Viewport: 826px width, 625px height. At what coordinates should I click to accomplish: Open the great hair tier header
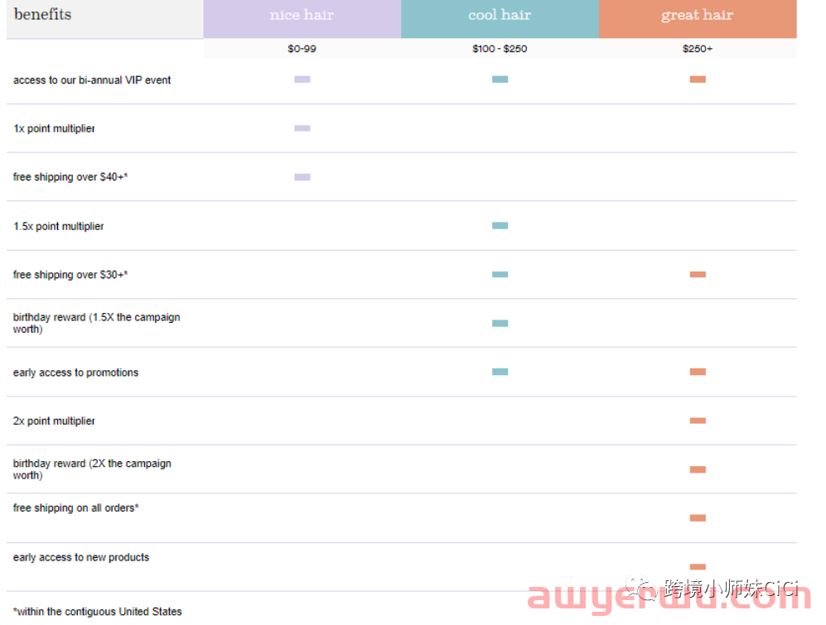click(697, 16)
